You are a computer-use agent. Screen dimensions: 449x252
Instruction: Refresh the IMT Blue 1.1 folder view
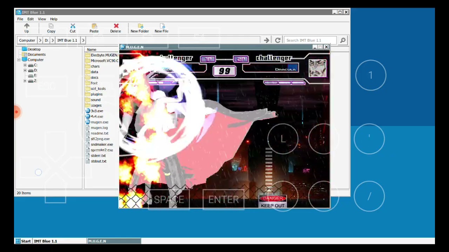(277, 40)
